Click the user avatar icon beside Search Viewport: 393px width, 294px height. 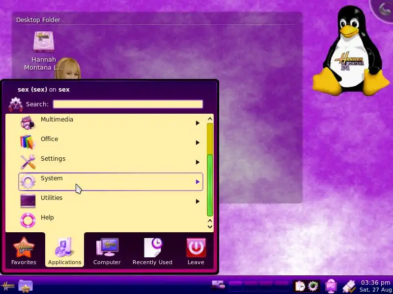pos(16,104)
